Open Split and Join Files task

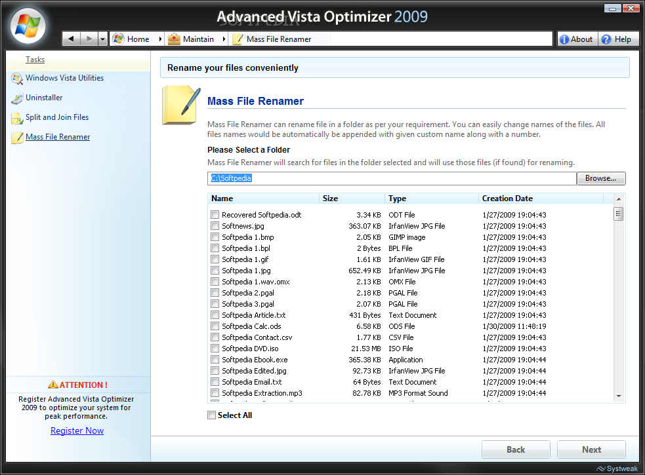click(57, 117)
